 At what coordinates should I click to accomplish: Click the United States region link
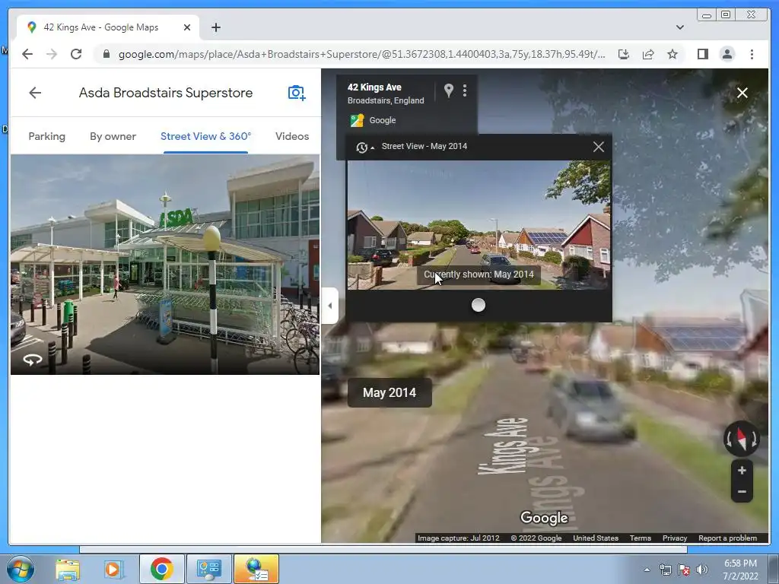coord(596,538)
